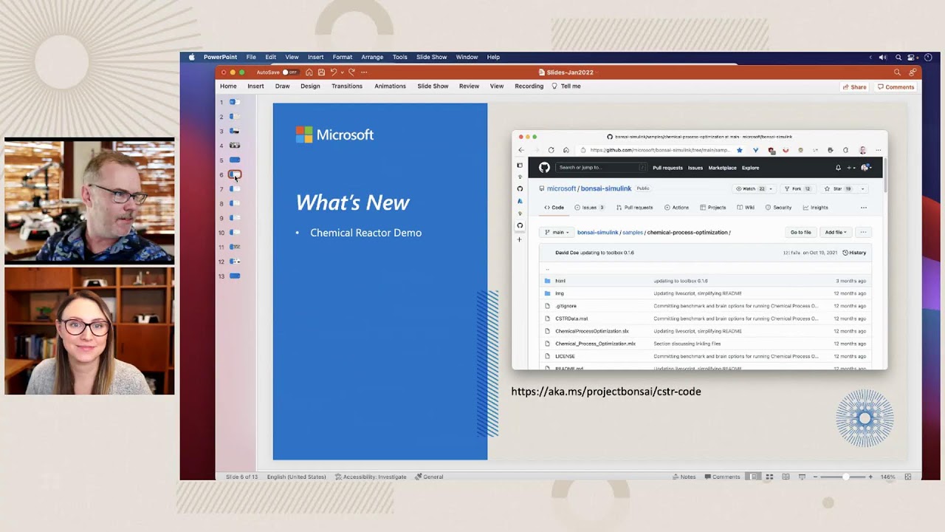Select slide 4 thumbnail
The height and width of the screenshot is (532, 945).
[235, 146]
